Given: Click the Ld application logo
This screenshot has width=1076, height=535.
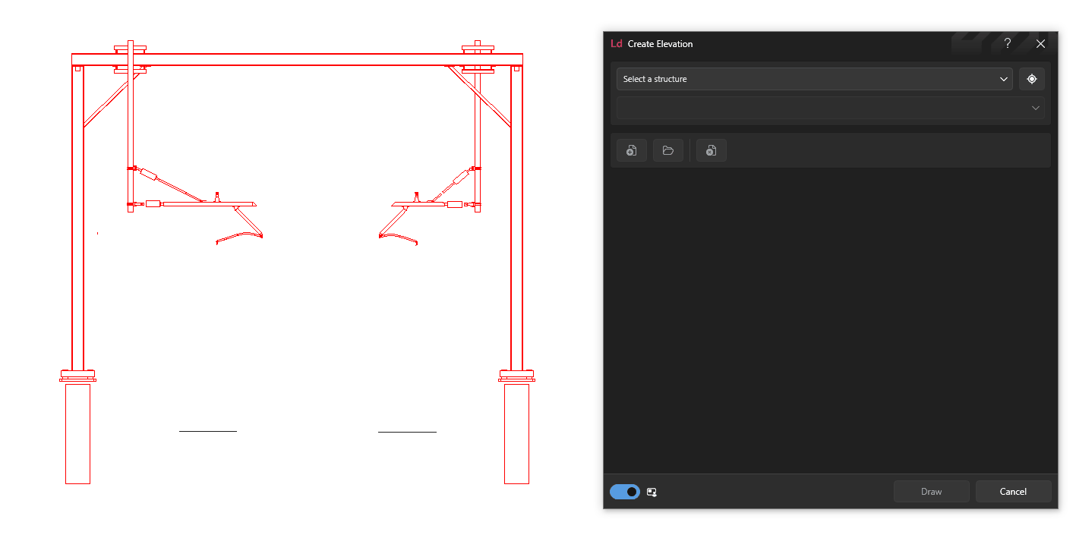Looking at the screenshot, I should click(x=617, y=44).
